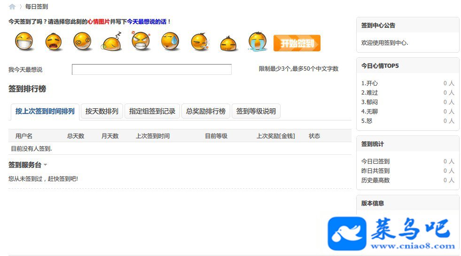Click the 您从未签到过，赶快签到吧! message

click(43, 179)
